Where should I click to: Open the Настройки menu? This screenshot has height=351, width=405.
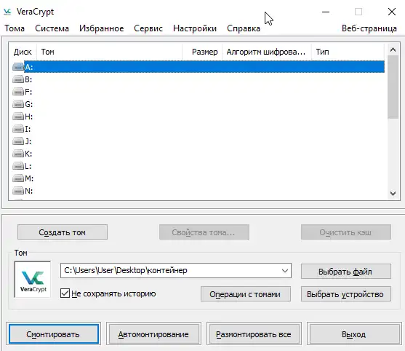(x=195, y=28)
